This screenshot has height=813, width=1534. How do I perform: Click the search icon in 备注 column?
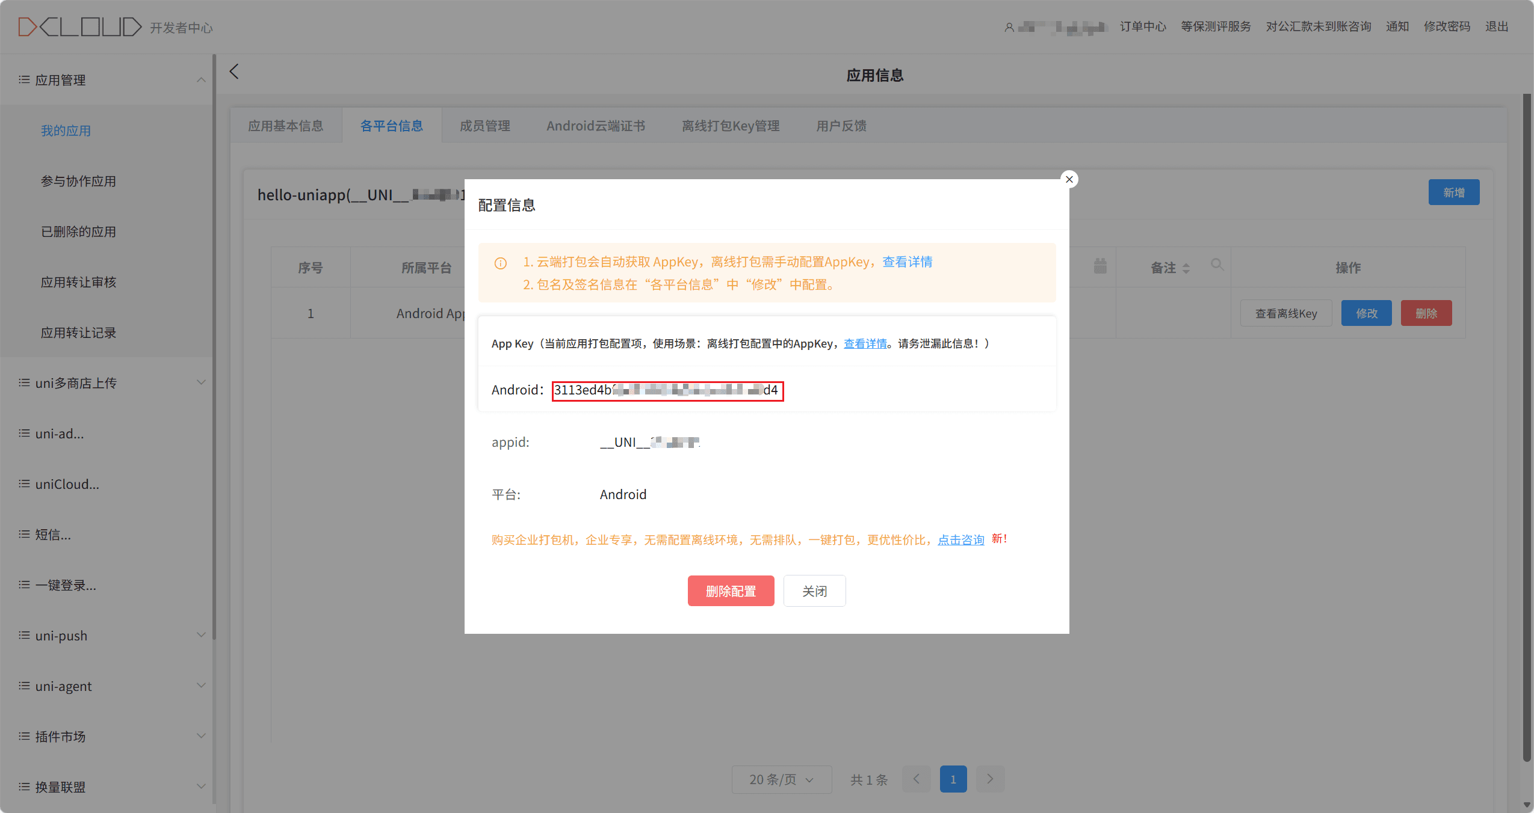pyautogui.click(x=1217, y=265)
